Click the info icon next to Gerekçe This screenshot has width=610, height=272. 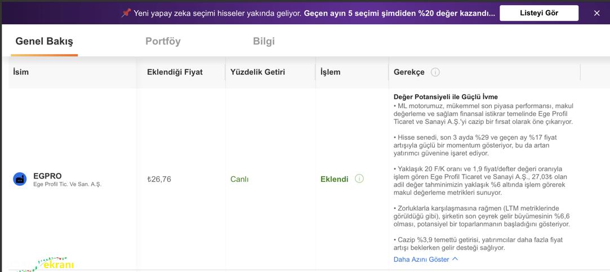(x=435, y=72)
